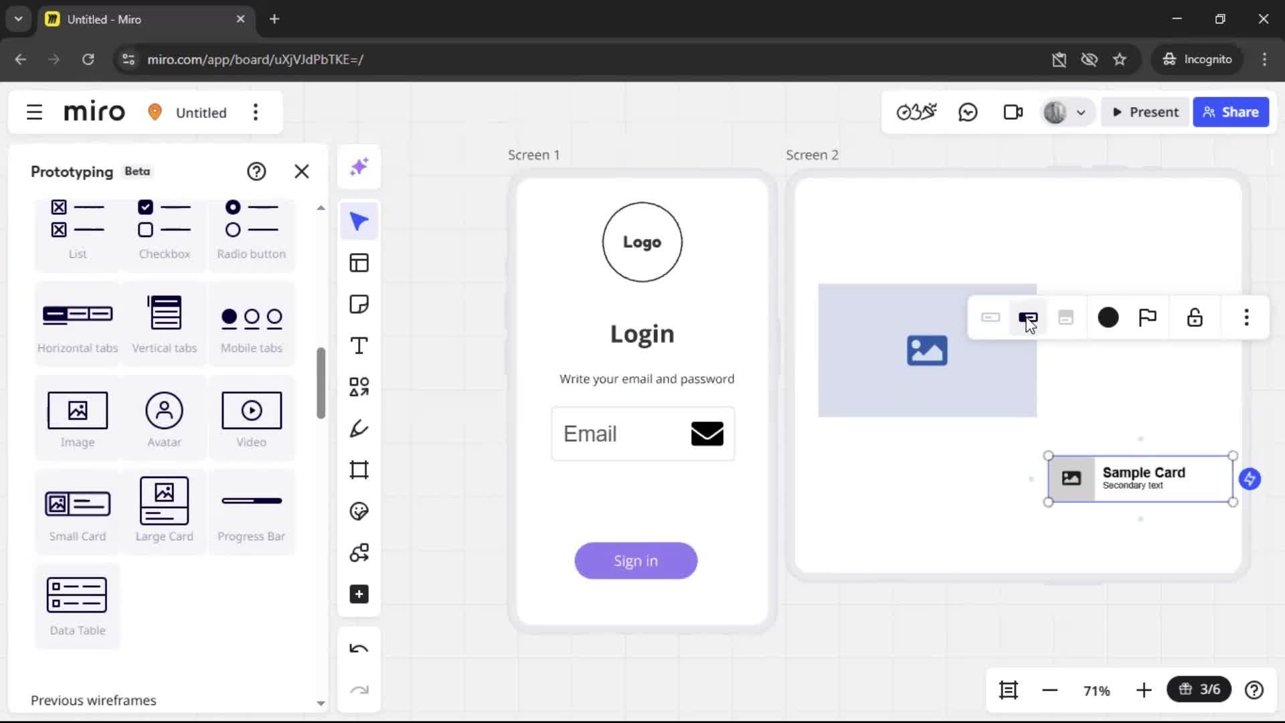
Task: Add the Image component
Action: (78, 418)
